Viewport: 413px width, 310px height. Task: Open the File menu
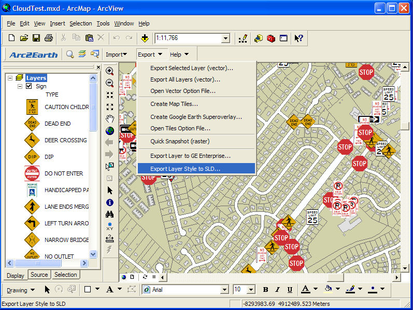click(11, 23)
